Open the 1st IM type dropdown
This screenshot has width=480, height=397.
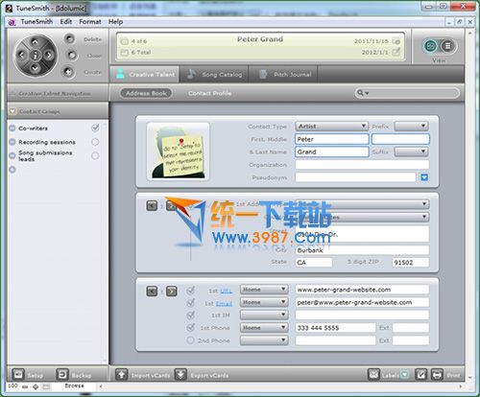[x=264, y=315]
